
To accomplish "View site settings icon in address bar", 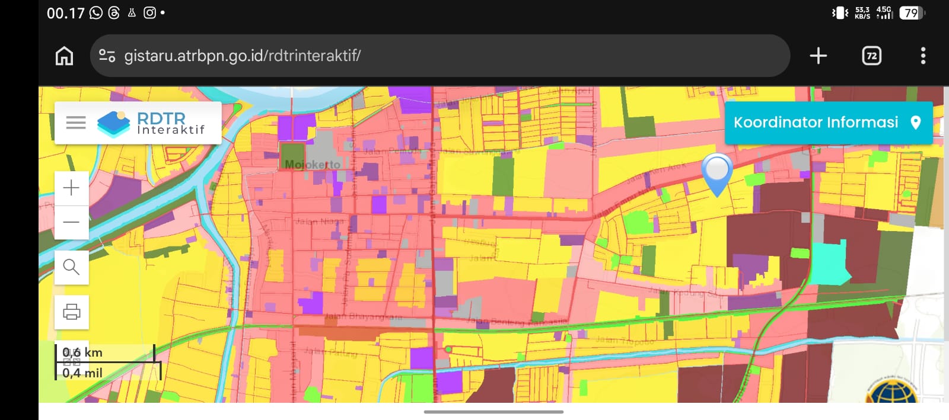I will point(107,56).
